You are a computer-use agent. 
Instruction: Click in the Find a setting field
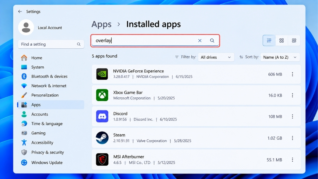(51, 44)
